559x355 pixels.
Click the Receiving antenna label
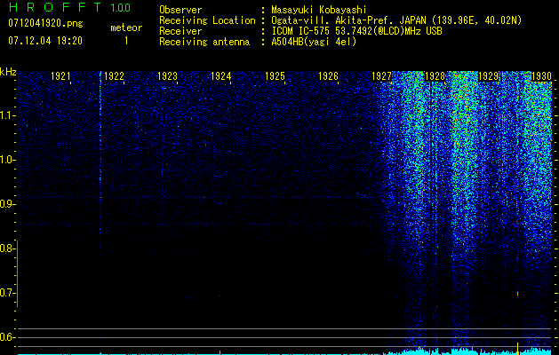click(x=204, y=42)
